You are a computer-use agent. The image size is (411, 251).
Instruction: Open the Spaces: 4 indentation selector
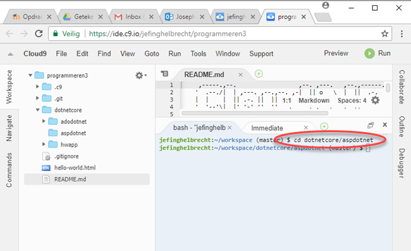pyautogui.click(x=352, y=101)
